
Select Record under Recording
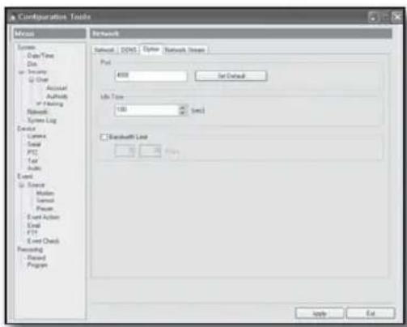pos(36,257)
